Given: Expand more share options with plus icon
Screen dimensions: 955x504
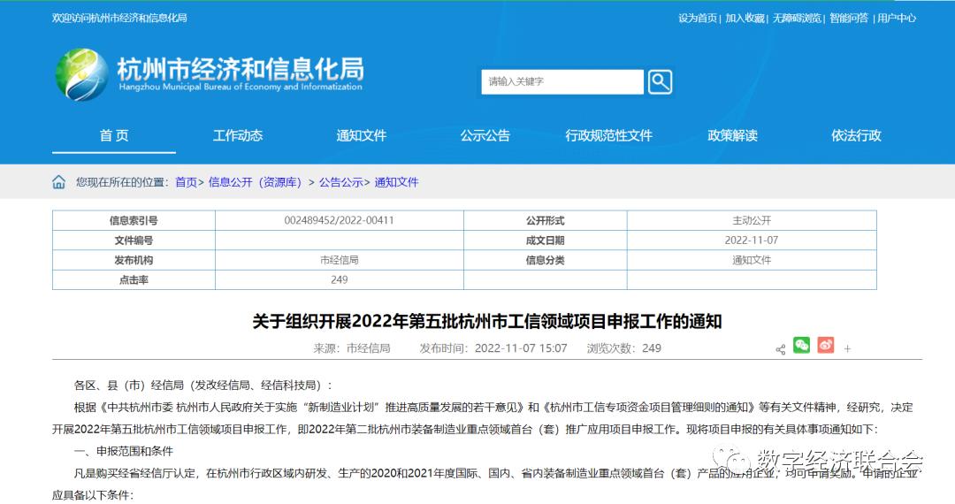Looking at the screenshot, I should coord(847,349).
